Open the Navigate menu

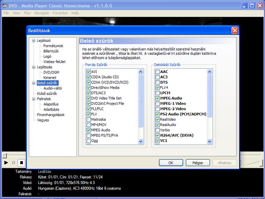[x=41, y=13]
